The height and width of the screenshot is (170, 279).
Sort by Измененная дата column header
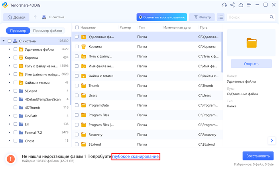(x=177, y=28)
